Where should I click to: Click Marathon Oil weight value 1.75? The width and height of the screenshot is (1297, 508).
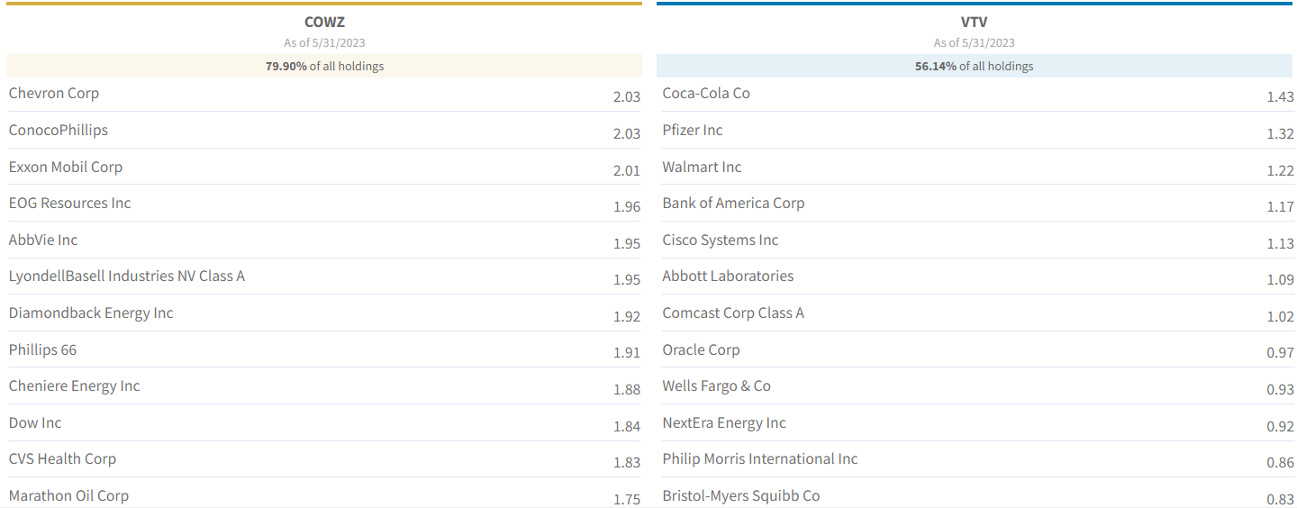[627, 500]
